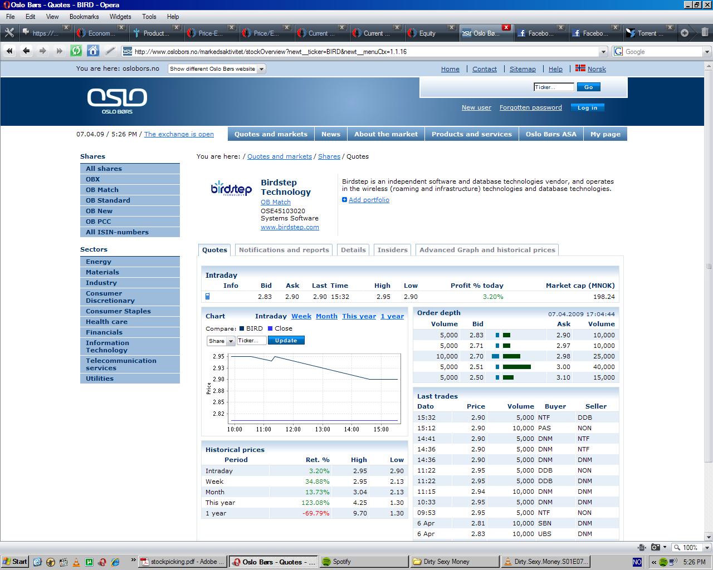
Task: Click the New user link
Action: pyautogui.click(x=476, y=107)
